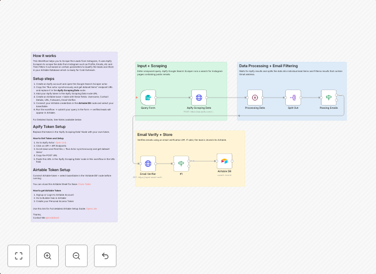This screenshot has width=376, height=274.
Task: Select the Processing Data wait node
Action: (255, 98)
